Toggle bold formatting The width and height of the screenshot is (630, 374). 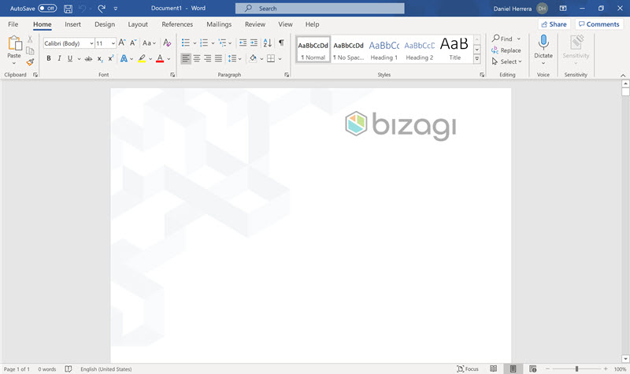(x=49, y=58)
